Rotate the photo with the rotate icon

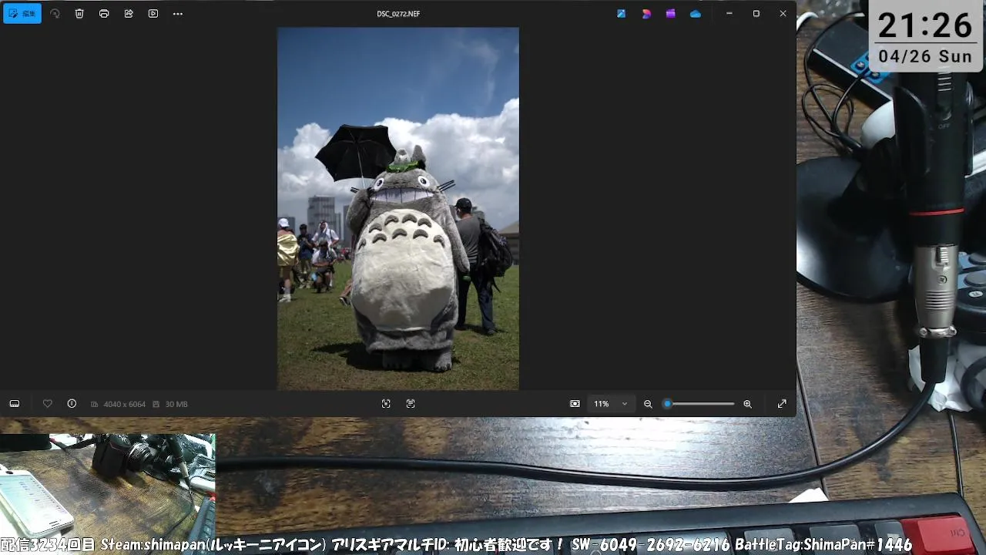[x=55, y=14]
